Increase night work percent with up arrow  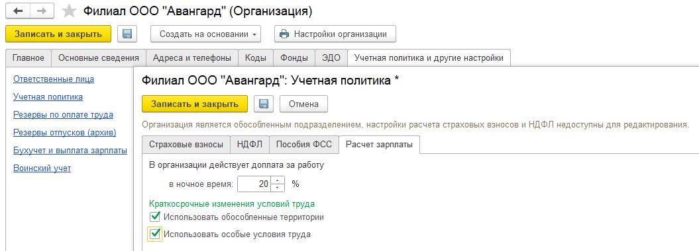278,180
